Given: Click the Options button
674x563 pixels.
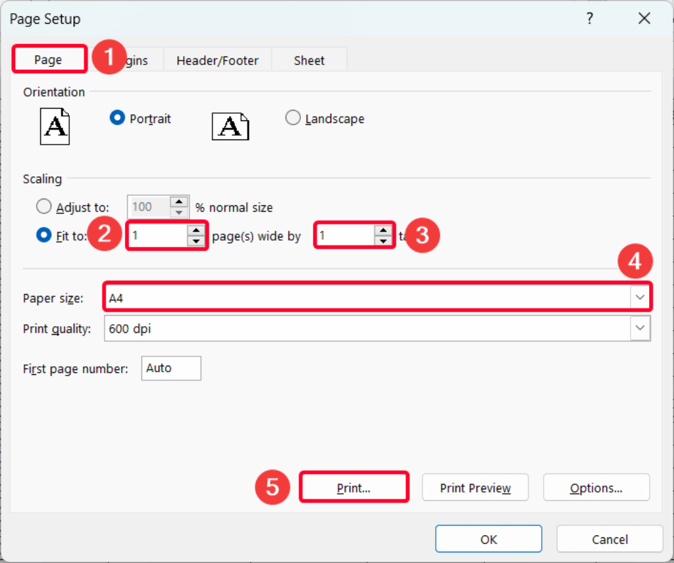Looking at the screenshot, I should pyautogui.click(x=596, y=487).
